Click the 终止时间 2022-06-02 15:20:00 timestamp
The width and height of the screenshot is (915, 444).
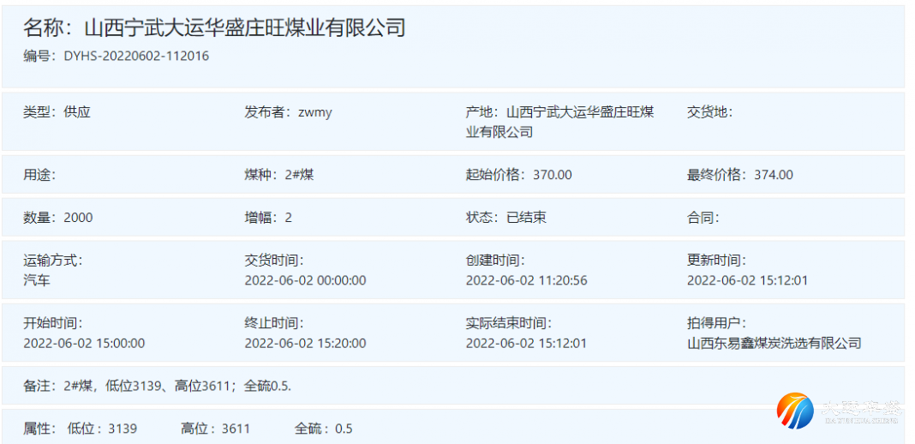click(x=305, y=343)
